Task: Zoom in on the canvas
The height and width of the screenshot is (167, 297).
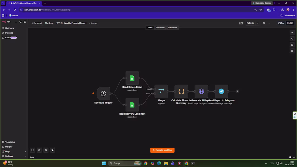Action: pyautogui.click(x=39, y=150)
